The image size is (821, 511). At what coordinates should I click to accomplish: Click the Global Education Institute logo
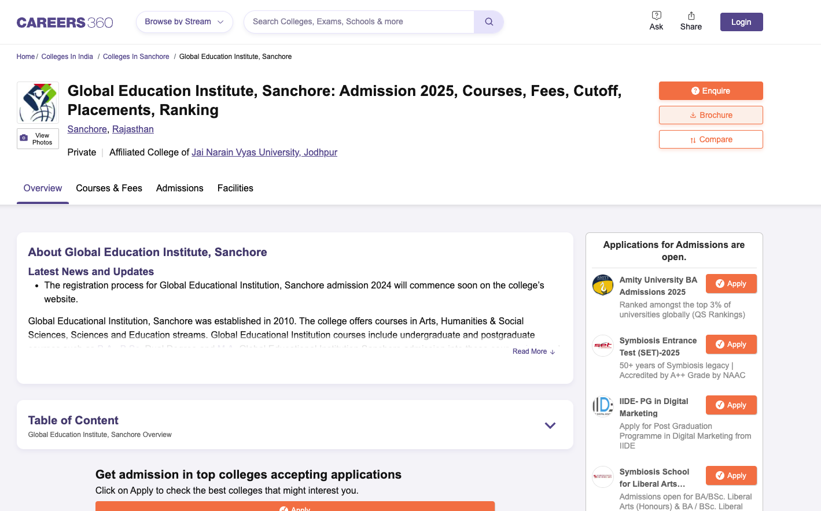click(38, 102)
